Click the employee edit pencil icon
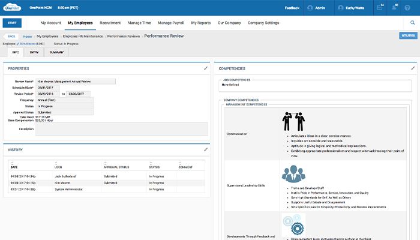 [18, 44]
